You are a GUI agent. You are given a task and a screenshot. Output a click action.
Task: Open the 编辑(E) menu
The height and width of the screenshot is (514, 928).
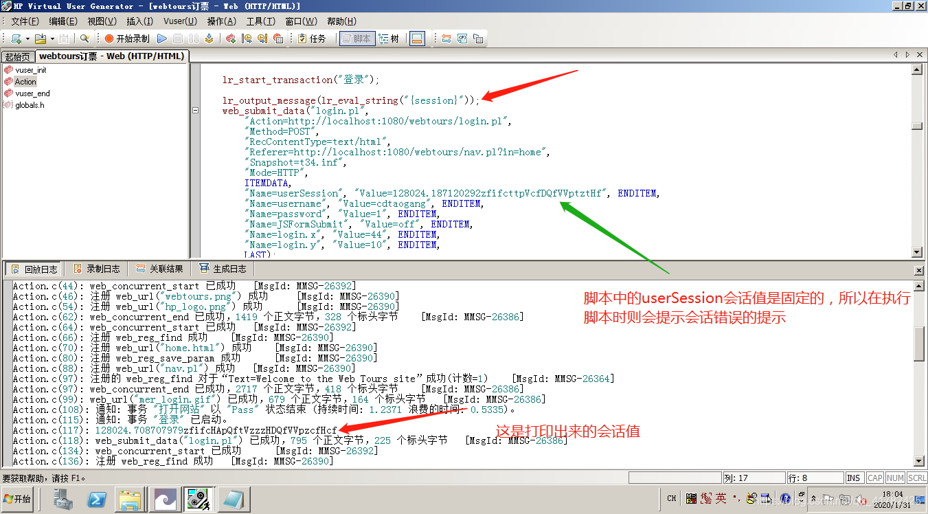click(x=63, y=21)
